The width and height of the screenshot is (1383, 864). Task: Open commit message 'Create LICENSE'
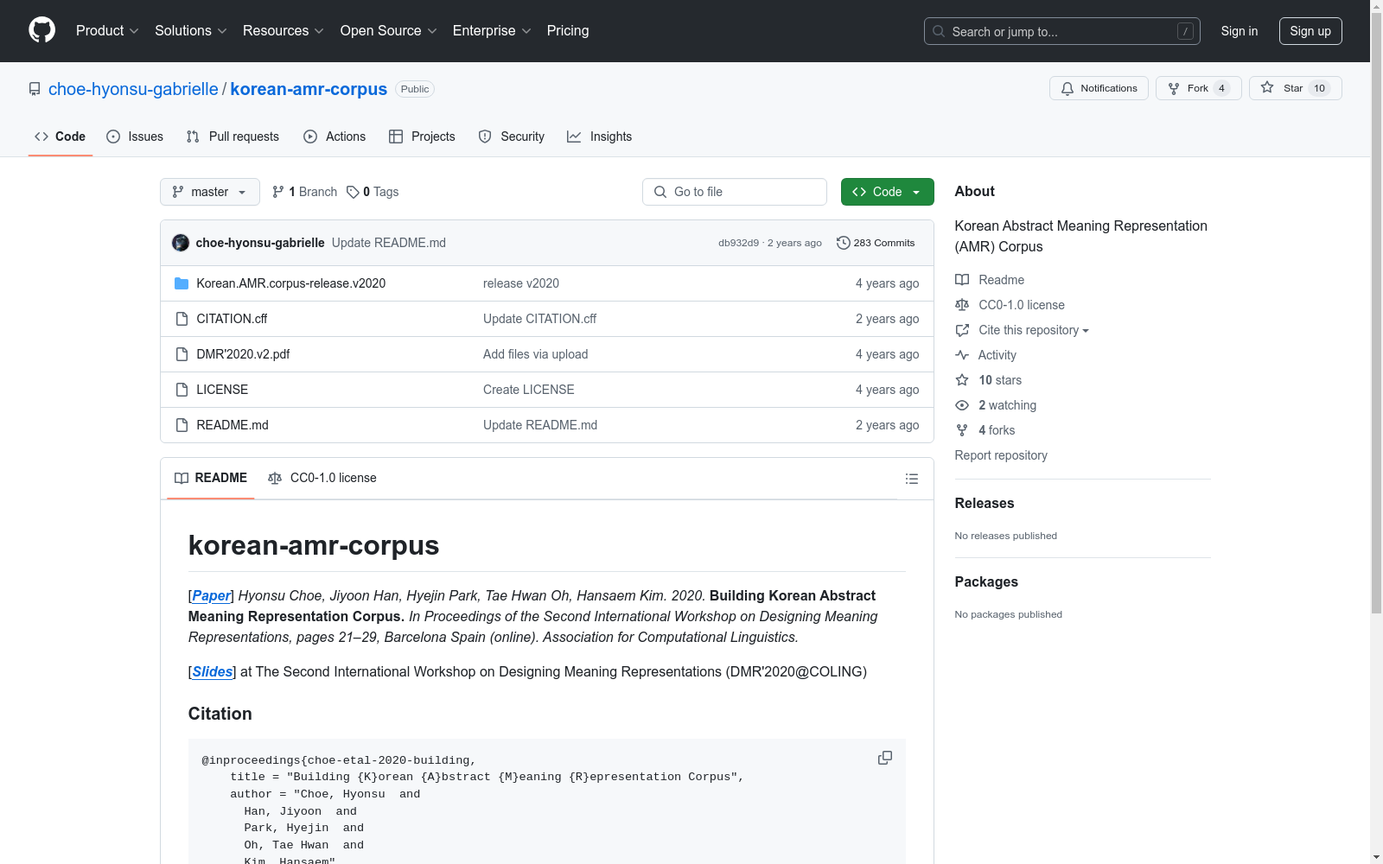[529, 390]
